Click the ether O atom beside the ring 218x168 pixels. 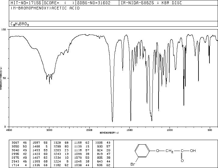157,151
